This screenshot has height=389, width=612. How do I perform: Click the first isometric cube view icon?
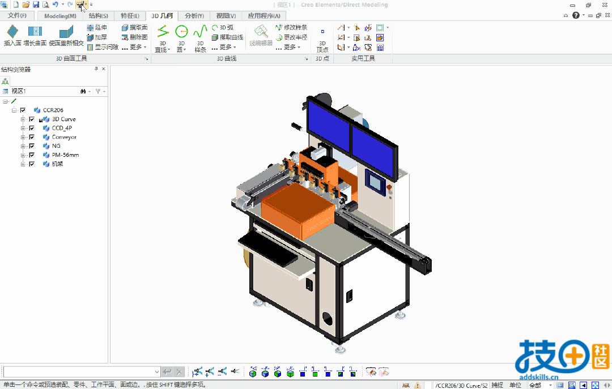[253, 372]
